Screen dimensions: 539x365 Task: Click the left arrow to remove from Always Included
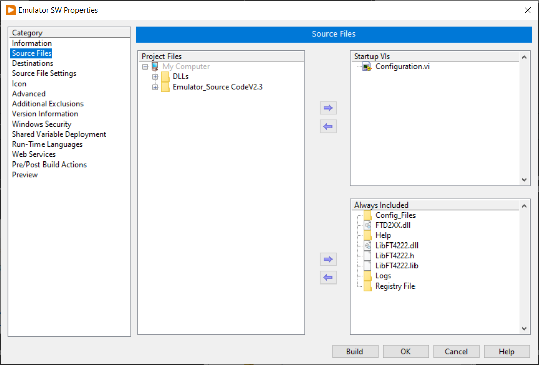pyautogui.click(x=328, y=277)
